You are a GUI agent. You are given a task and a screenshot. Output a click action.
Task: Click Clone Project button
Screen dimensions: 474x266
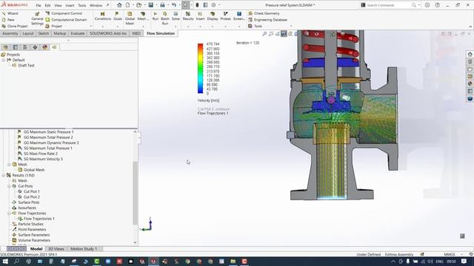pos(15,27)
